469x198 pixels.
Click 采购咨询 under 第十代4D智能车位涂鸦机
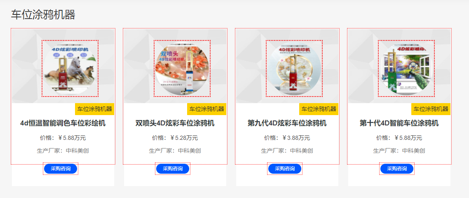click(397, 169)
